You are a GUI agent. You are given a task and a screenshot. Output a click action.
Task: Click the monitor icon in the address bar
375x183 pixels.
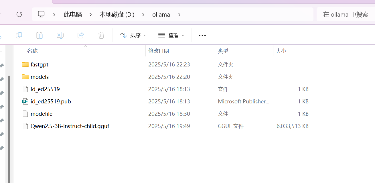pyautogui.click(x=41, y=14)
